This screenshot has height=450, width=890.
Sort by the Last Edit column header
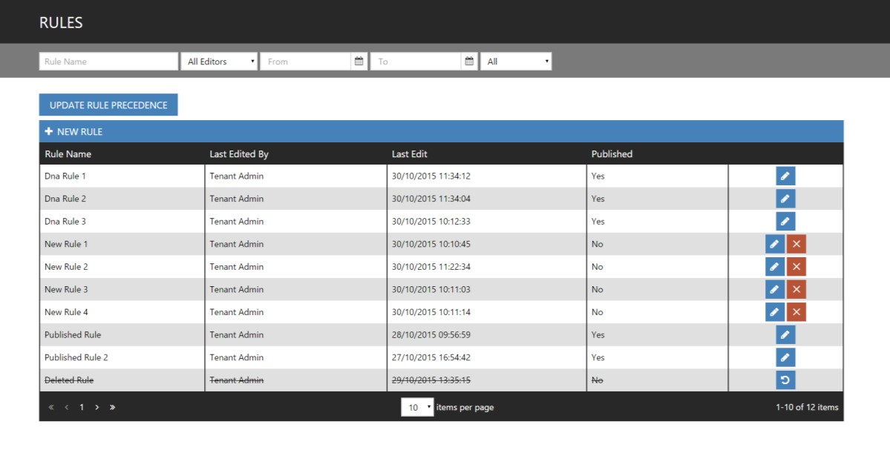[x=410, y=154]
